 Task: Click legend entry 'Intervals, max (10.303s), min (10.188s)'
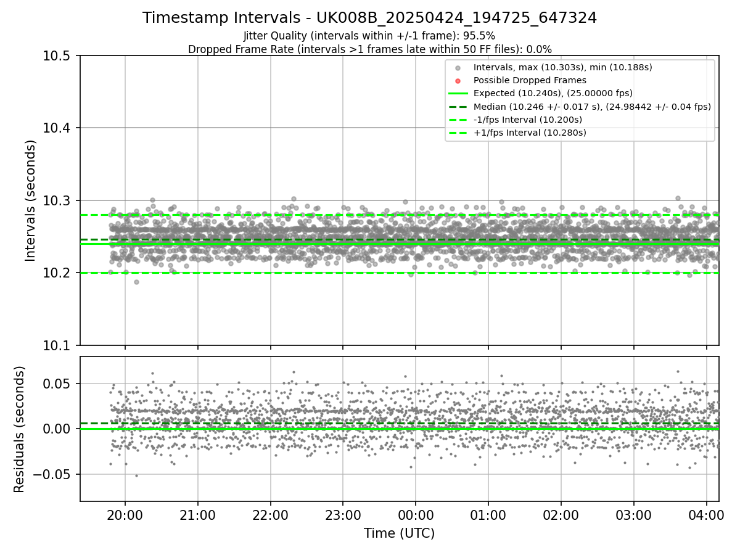click(x=562, y=67)
